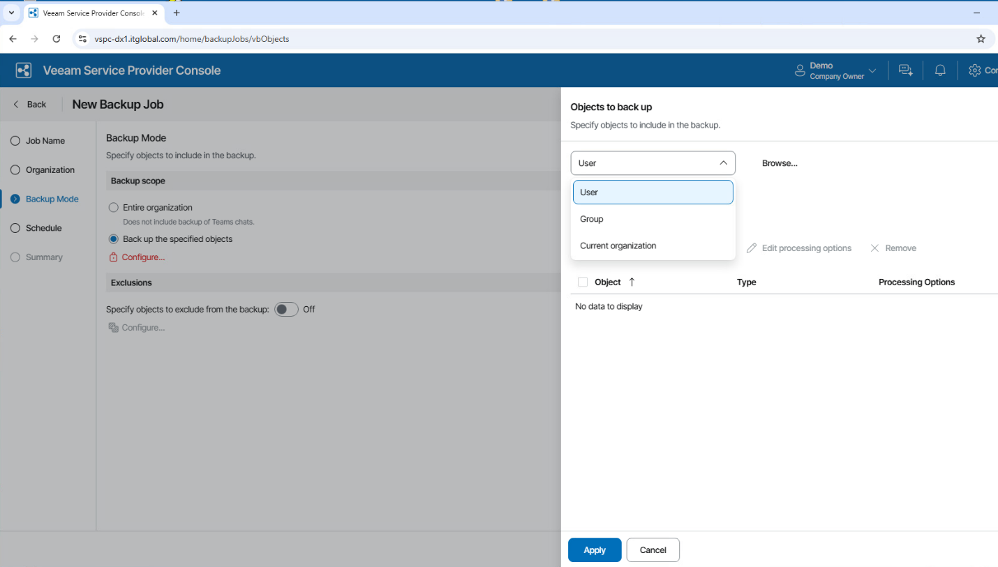
Task: Open the configuration gear icon
Action: [975, 70]
